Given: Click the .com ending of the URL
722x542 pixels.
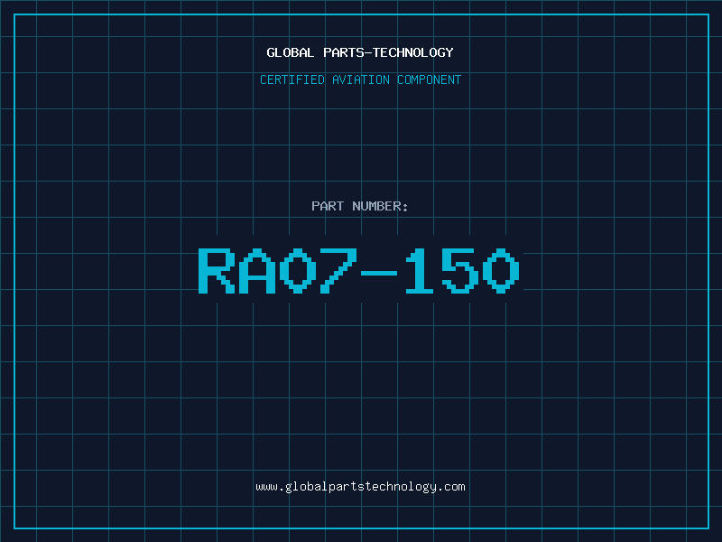Looking at the screenshot, I should tap(451, 487).
